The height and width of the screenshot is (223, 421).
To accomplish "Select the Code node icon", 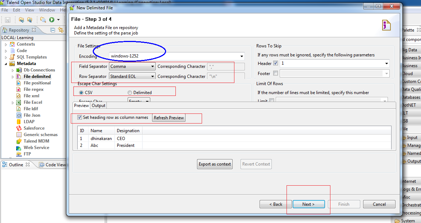I will [12, 51].
